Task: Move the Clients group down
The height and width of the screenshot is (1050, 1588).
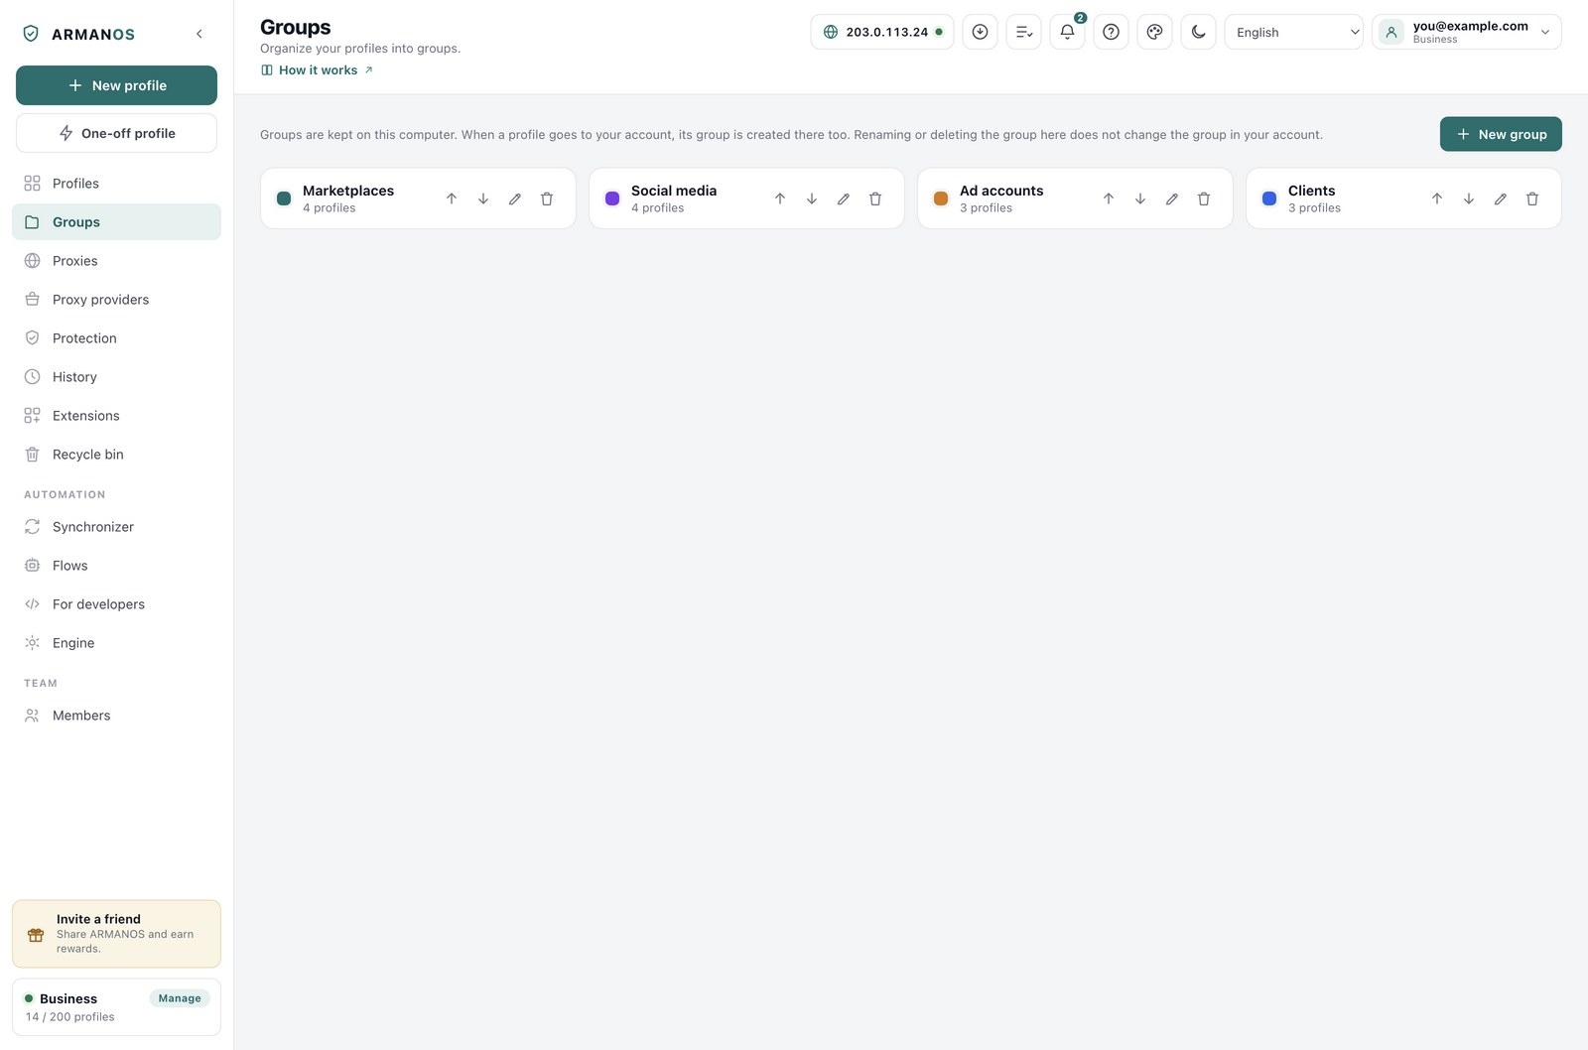Action: [1469, 198]
